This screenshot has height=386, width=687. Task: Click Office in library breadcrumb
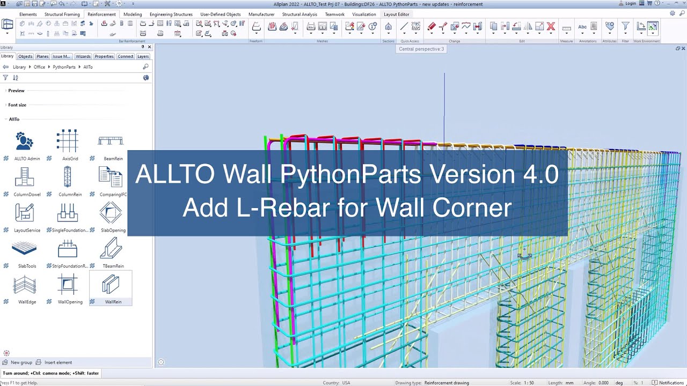(39, 67)
